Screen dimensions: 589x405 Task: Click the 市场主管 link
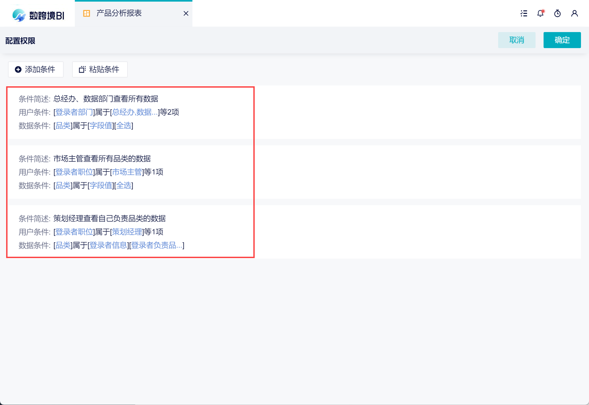point(127,172)
